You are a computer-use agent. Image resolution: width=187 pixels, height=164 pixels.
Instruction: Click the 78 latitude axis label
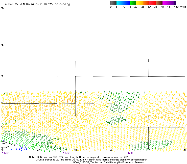2,45
